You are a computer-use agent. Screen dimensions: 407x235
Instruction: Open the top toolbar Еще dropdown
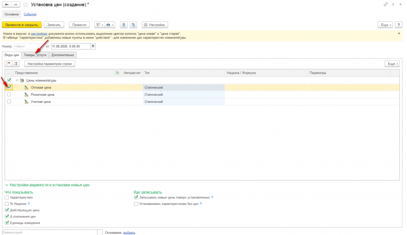click(x=385, y=25)
